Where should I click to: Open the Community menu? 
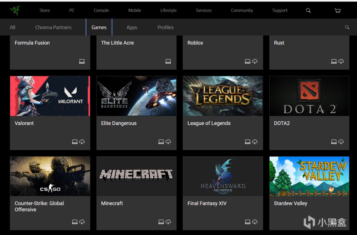[242, 10]
